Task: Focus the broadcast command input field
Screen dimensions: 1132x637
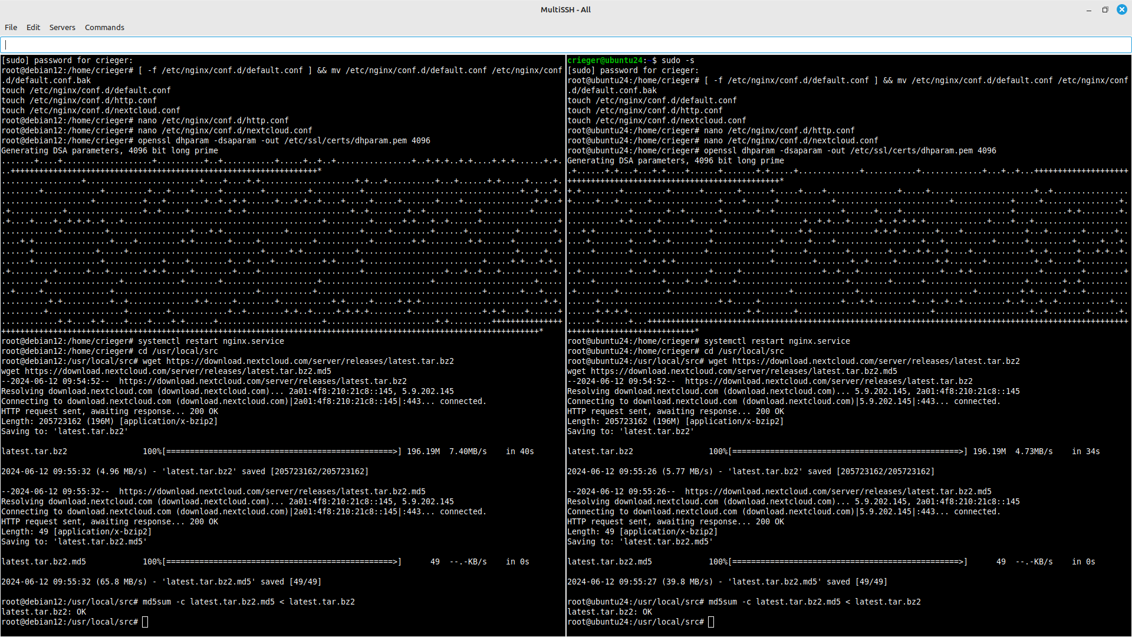Action: 566,45
